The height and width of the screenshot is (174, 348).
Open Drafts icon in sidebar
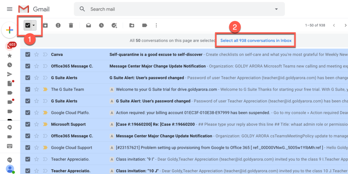(10, 83)
